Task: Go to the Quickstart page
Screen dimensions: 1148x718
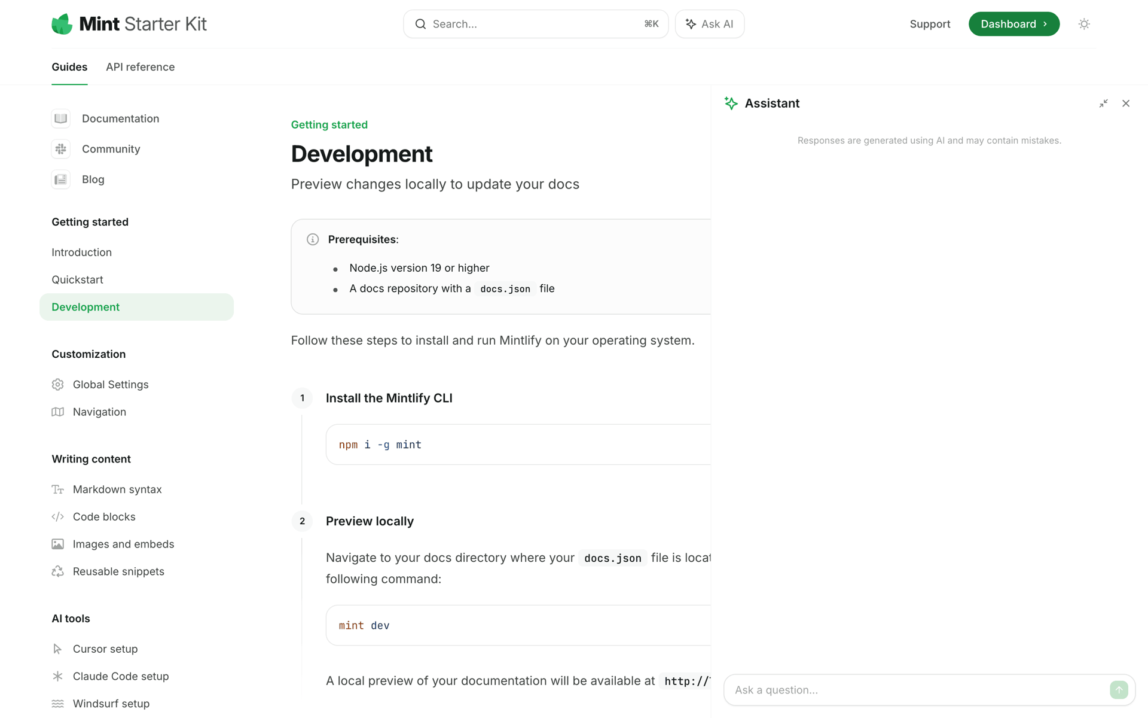Action: pos(136,279)
